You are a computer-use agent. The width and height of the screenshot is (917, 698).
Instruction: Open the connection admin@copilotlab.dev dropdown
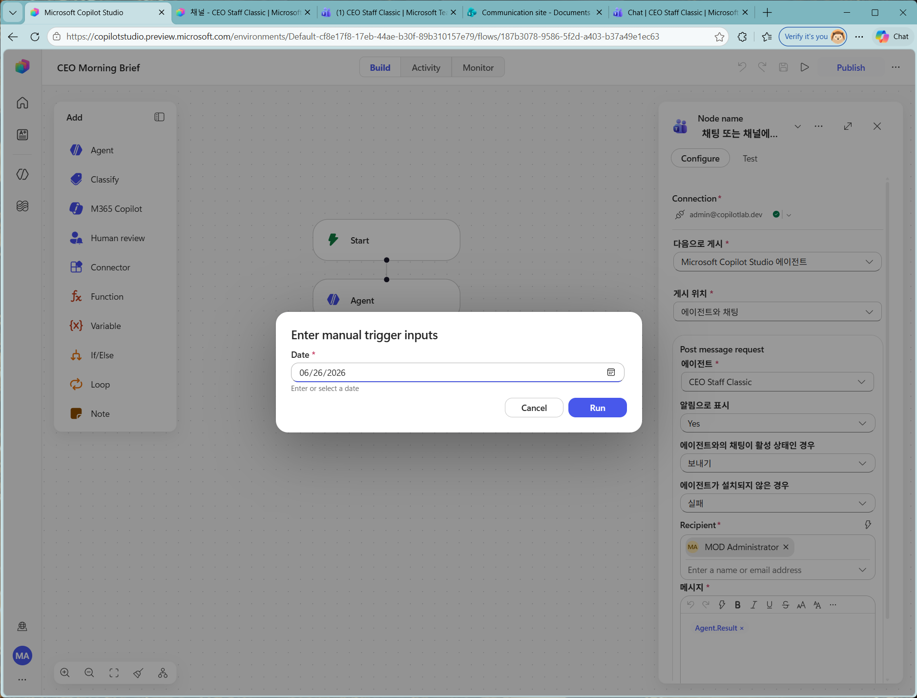click(x=789, y=215)
